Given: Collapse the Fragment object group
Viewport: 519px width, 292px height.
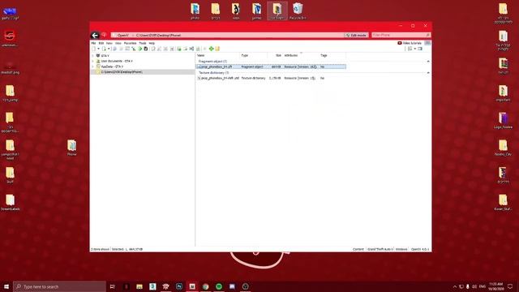Looking at the screenshot, I should click(x=428, y=62).
